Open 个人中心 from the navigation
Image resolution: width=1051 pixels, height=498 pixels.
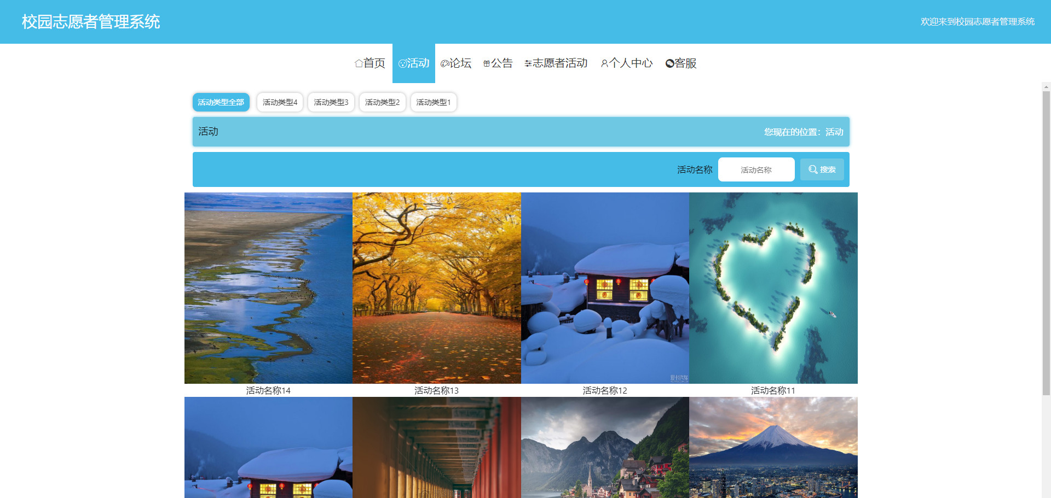pyautogui.click(x=627, y=63)
